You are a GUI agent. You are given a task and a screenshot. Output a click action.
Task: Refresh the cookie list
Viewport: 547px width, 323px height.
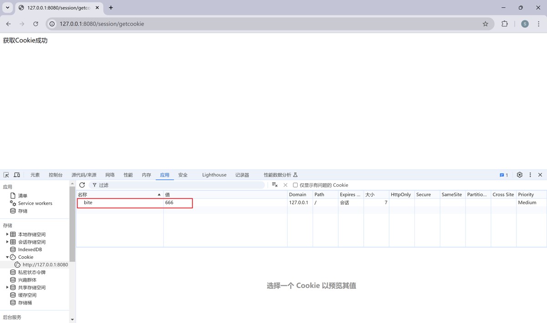[82, 185]
